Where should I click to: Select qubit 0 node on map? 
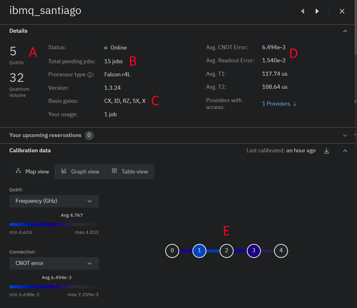(172, 251)
